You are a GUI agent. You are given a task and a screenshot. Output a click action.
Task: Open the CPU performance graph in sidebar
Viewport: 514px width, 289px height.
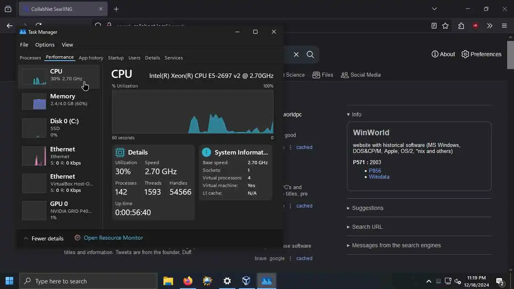[59, 76]
